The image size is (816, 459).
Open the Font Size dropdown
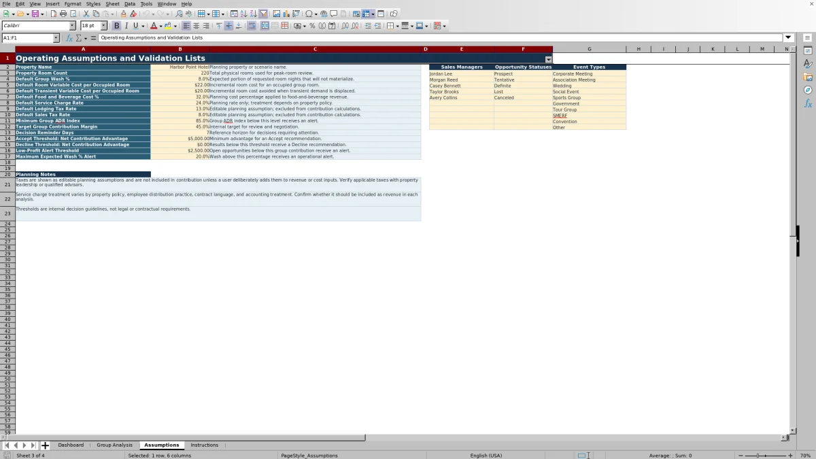click(104, 26)
